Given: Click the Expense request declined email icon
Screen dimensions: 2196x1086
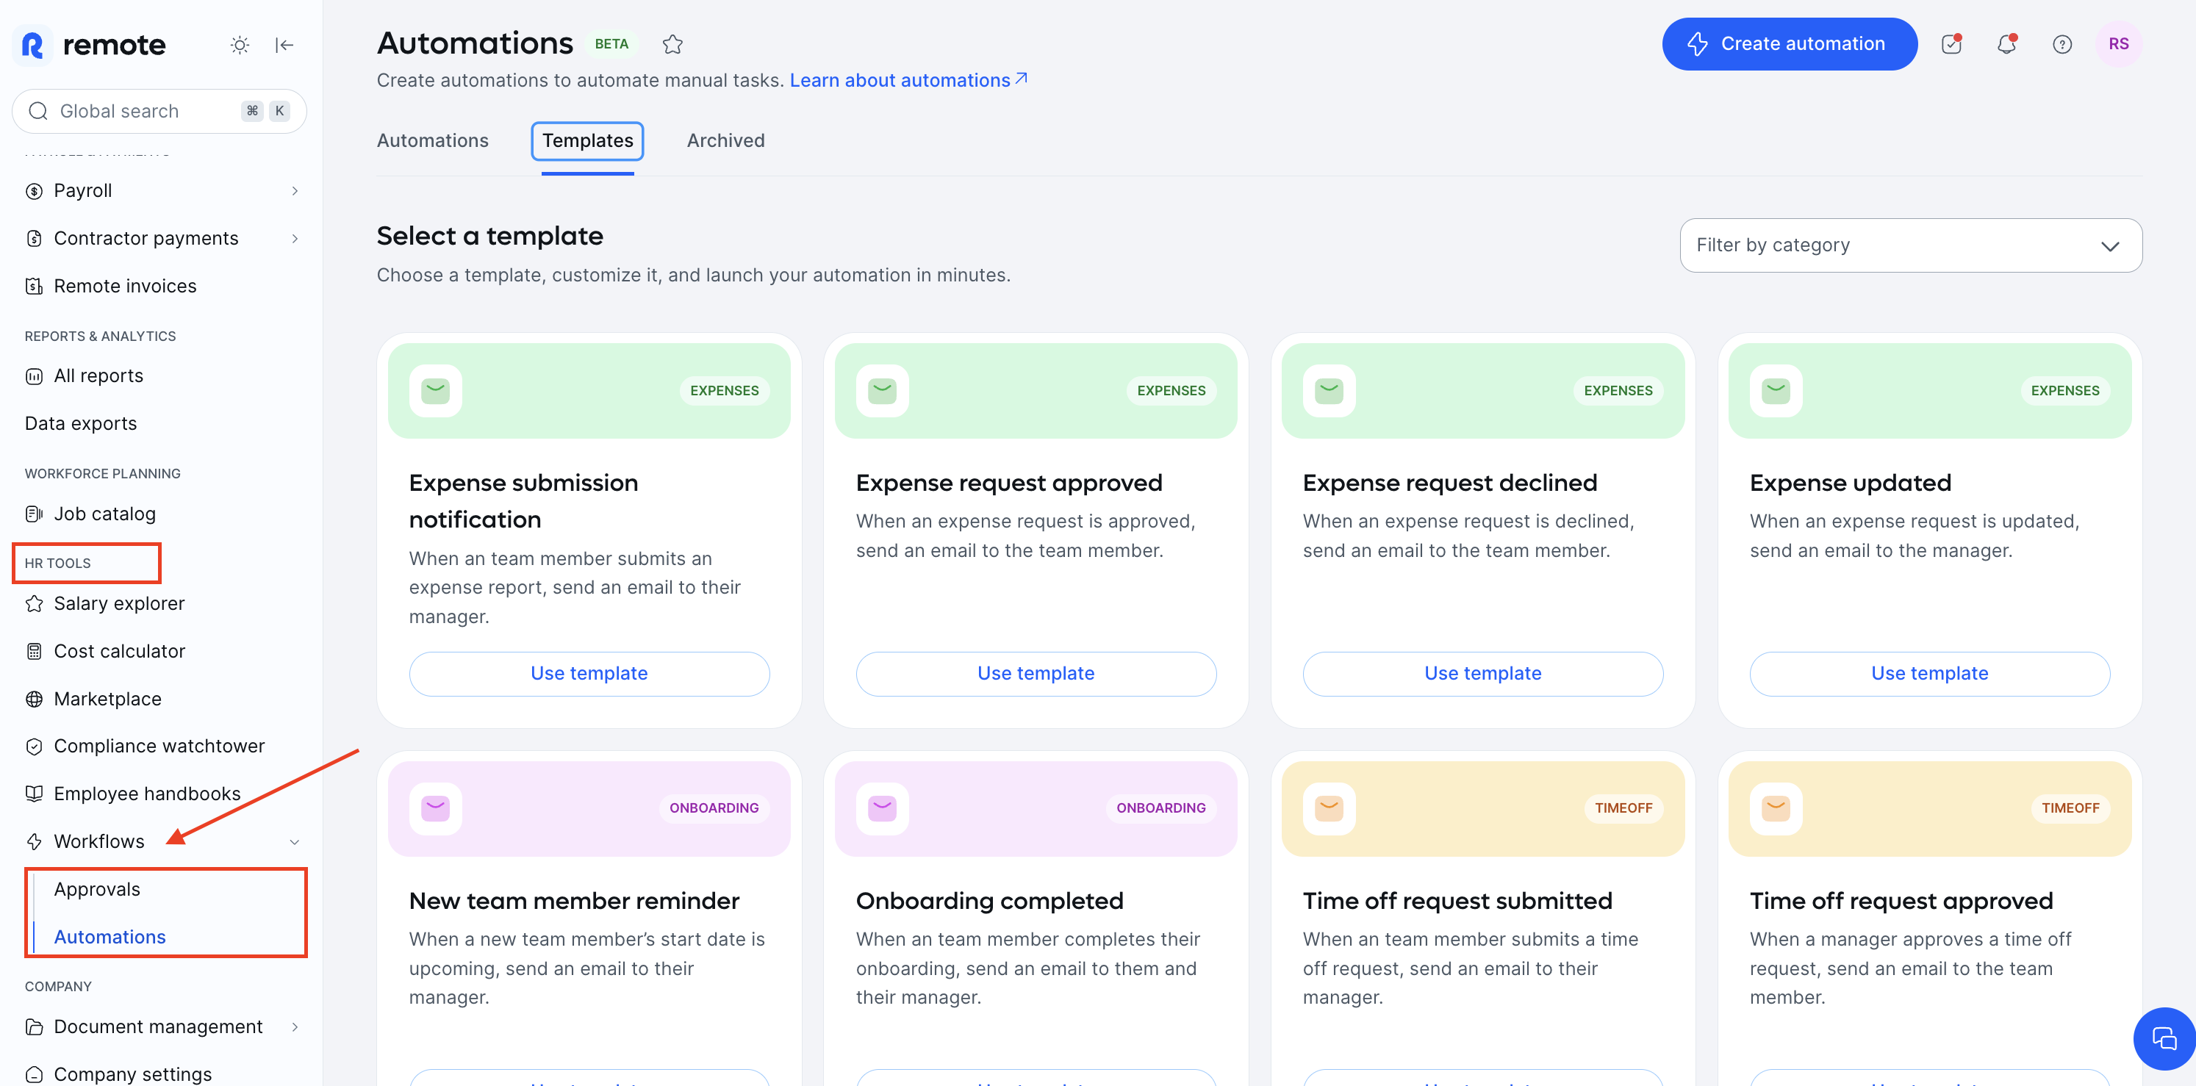Looking at the screenshot, I should pyautogui.click(x=1329, y=391).
